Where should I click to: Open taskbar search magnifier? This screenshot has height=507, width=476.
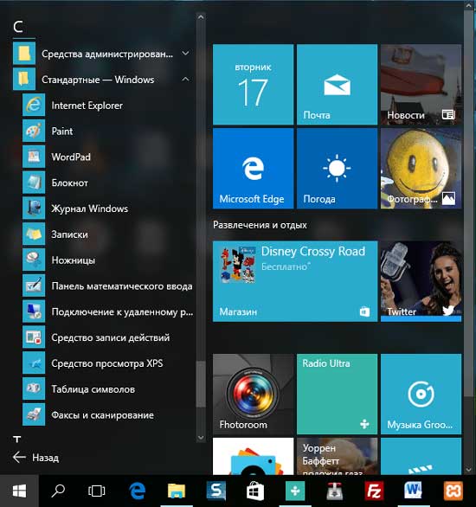pos(58,491)
